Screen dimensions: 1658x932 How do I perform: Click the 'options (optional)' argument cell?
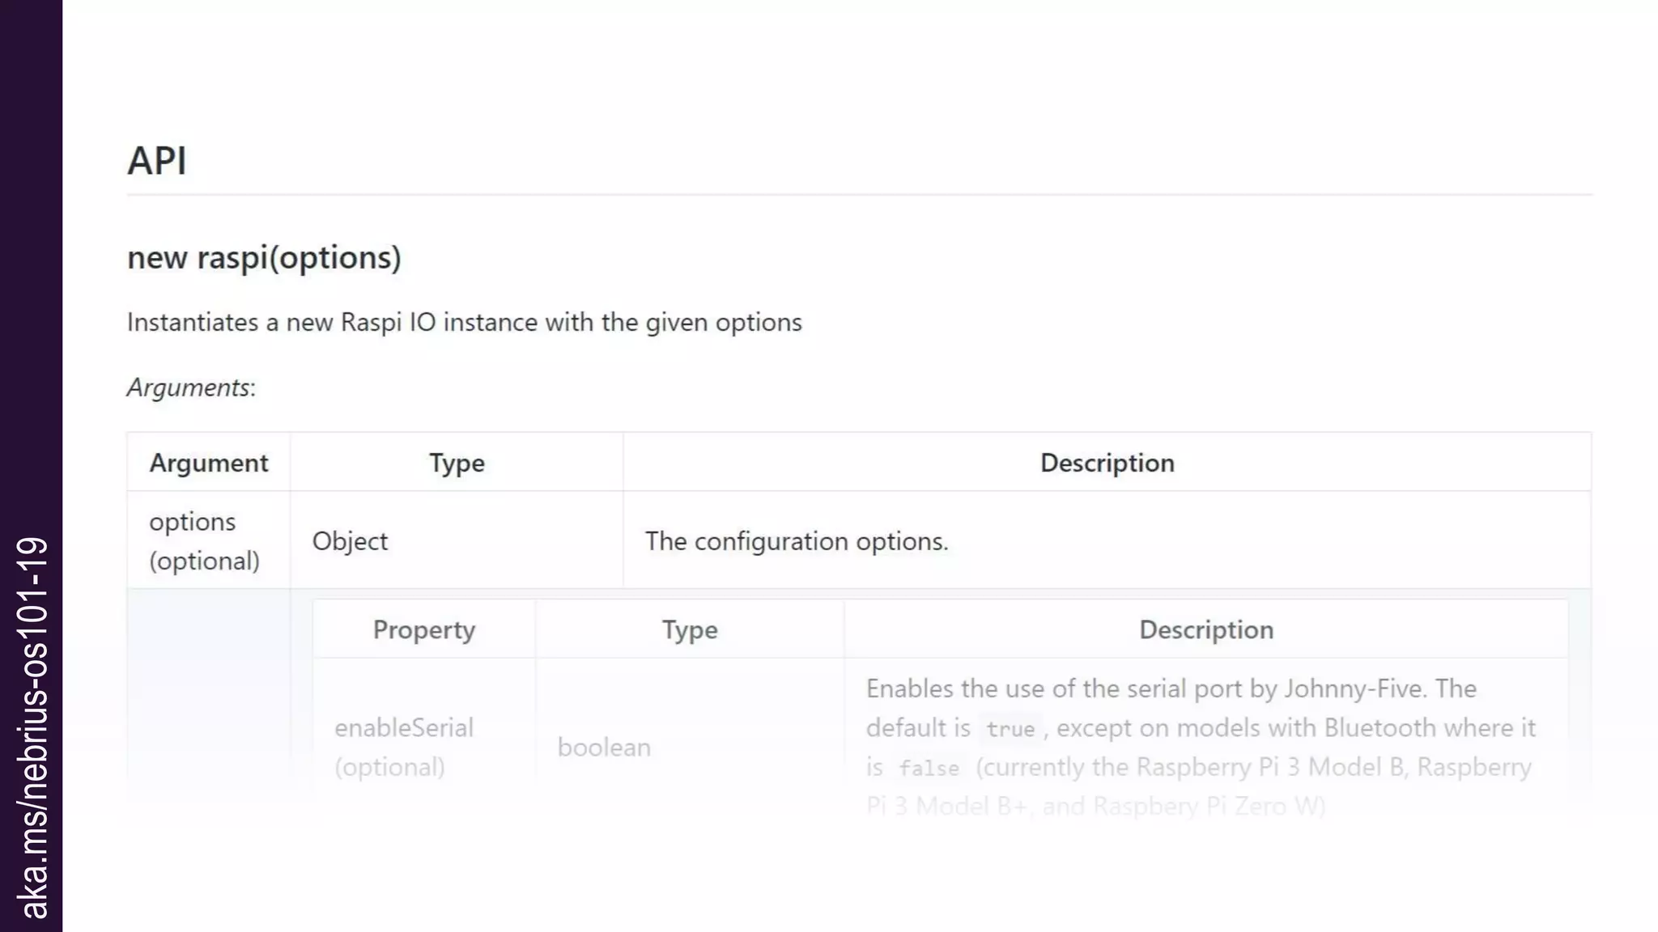tap(204, 540)
